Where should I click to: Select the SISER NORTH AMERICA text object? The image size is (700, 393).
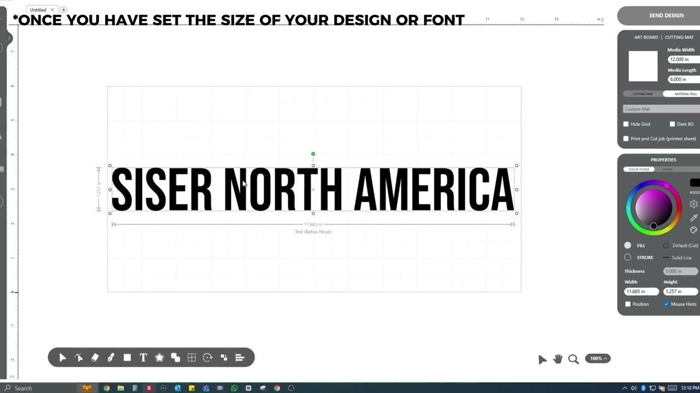pos(313,189)
